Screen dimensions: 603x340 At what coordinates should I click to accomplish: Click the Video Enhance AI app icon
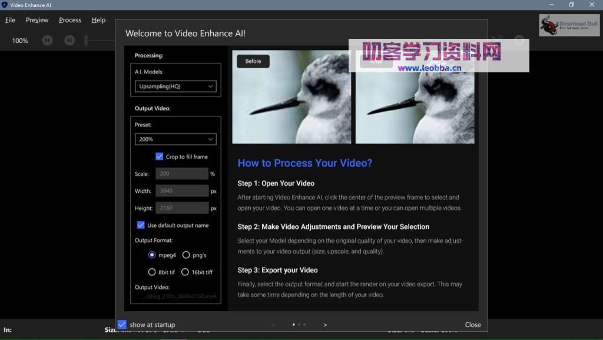point(5,5)
